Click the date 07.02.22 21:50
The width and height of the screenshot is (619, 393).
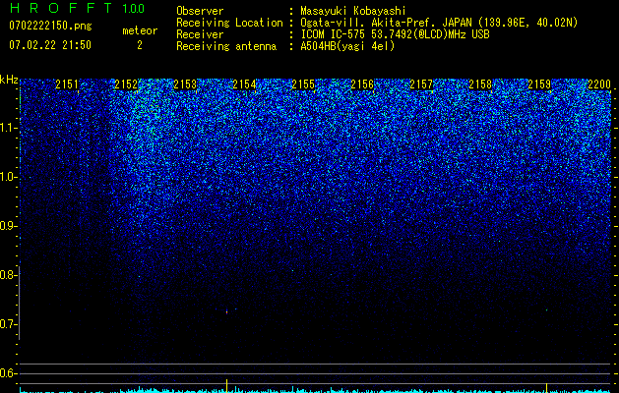[50, 45]
